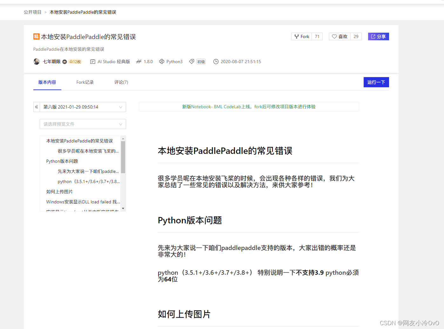Click the PaddlePaddle 1.8.0 framework icon
The image size is (444, 329).
point(139,62)
